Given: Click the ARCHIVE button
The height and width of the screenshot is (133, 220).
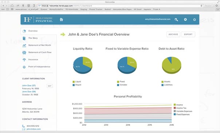Looking at the screenshot, I should click(x=173, y=34).
